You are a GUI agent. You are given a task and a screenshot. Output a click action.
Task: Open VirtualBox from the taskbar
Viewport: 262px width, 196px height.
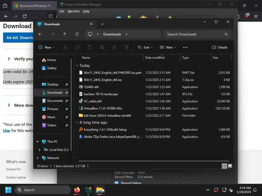[88, 190]
